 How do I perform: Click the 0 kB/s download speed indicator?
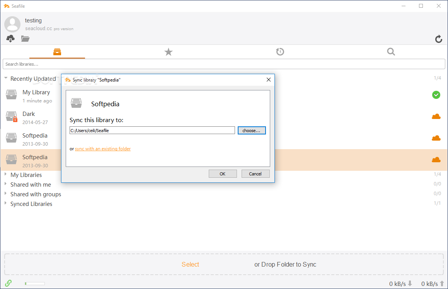pyautogui.click(x=400, y=284)
